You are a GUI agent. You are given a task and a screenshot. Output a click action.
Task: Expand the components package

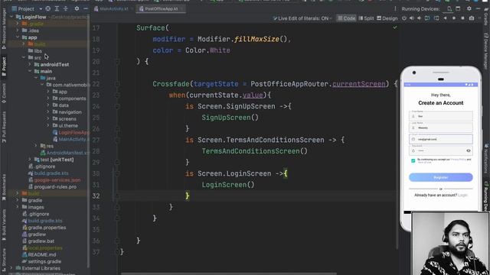coord(47,99)
